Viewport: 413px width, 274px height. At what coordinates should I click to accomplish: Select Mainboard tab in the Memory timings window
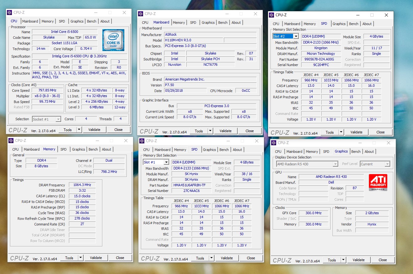(32, 149)
